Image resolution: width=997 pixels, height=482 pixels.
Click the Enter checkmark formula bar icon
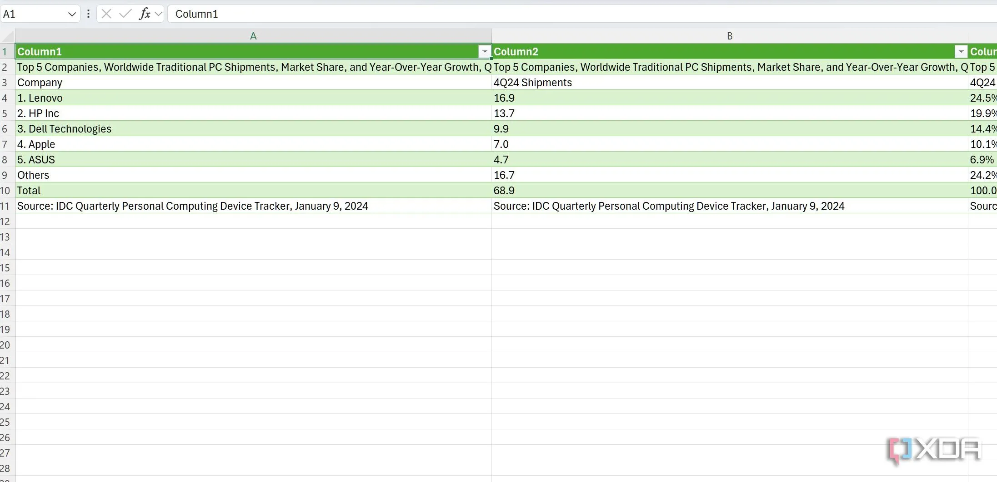click(125, 14)
